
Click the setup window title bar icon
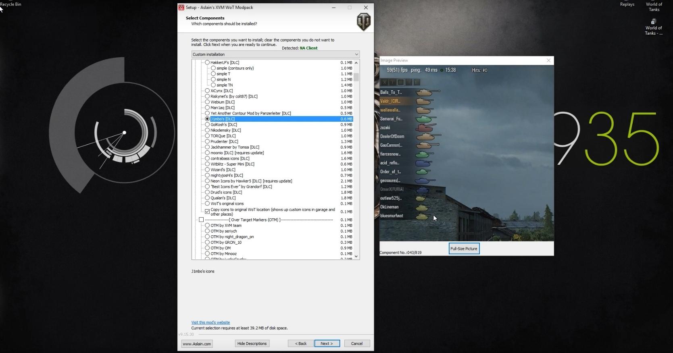181,7
